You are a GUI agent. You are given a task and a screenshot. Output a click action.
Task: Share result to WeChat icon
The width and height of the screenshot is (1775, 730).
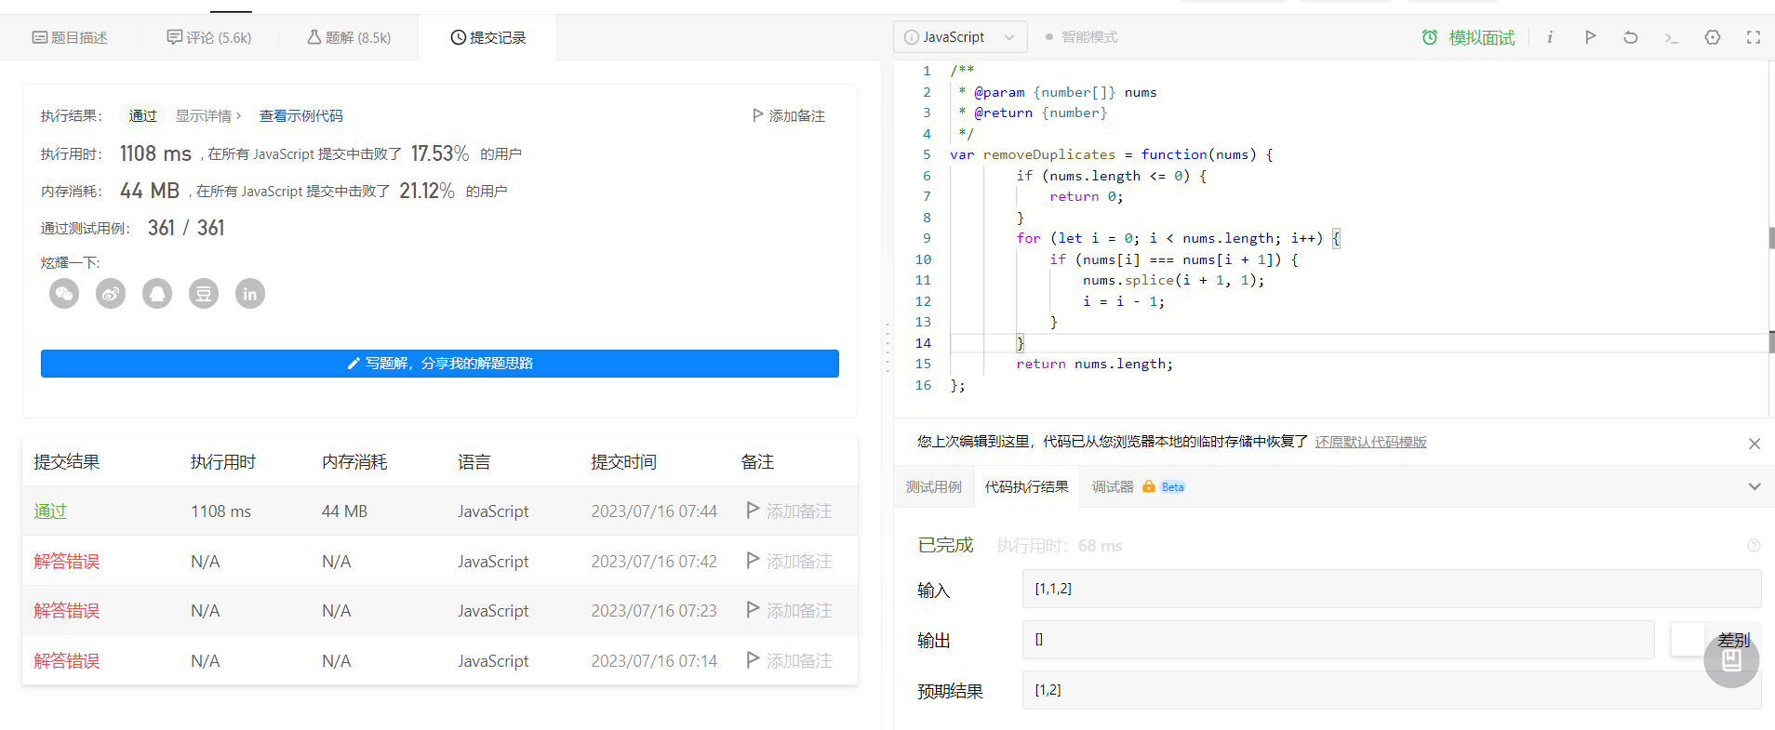tap(64, 294)
